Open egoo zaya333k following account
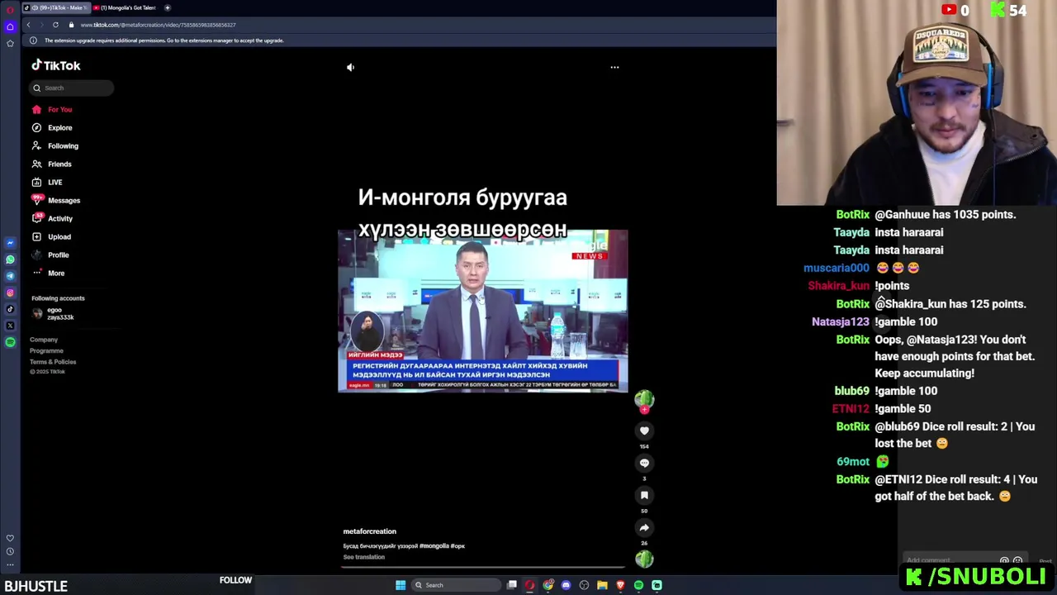Image resolution: width=1057 pixels, height=595 pixels. pos(53,313)
